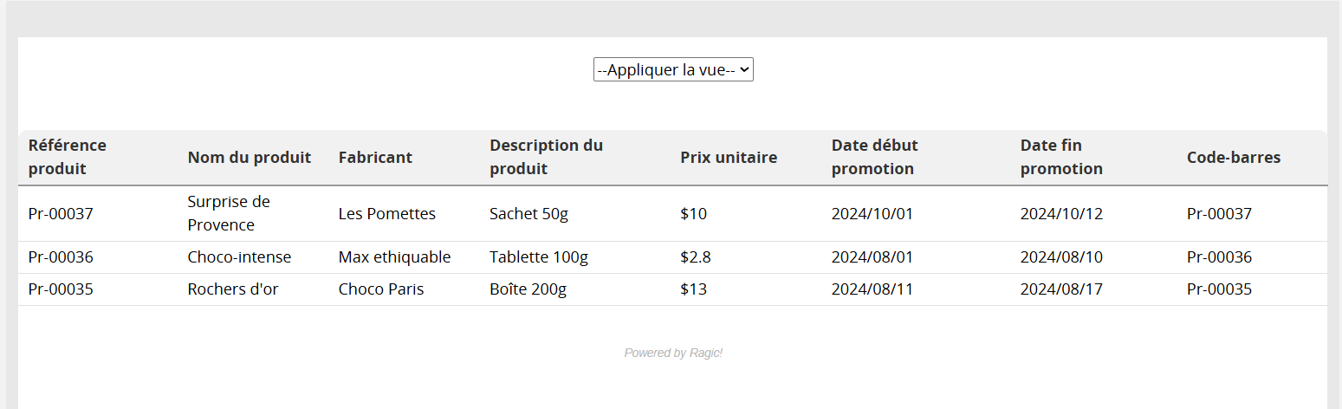Image resolution: width=1342 pixels, height=409 pixels.
Task: Click the $2.8 unit price cell
Action: coord(693,257)
